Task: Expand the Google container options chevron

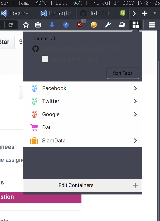Action: 135,114
